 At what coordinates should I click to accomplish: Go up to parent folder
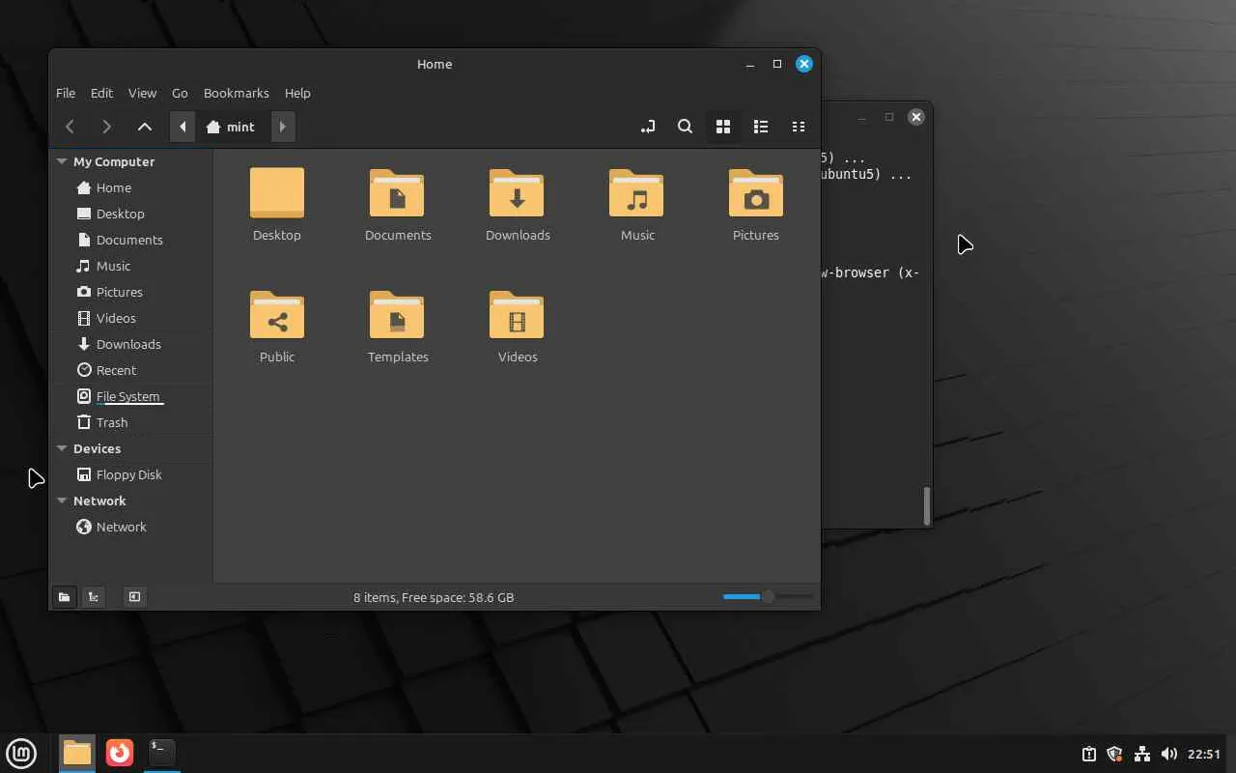[x=145, y=127]
